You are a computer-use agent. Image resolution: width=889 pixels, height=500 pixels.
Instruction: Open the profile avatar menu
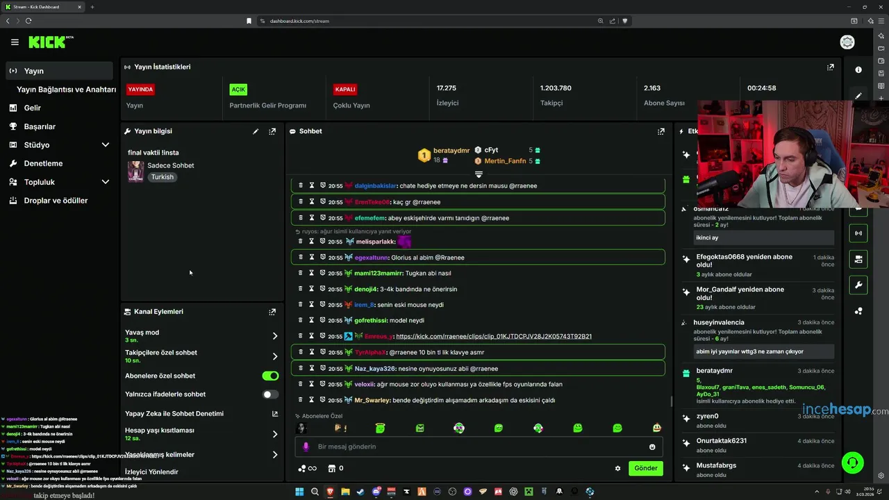(847, 42)
